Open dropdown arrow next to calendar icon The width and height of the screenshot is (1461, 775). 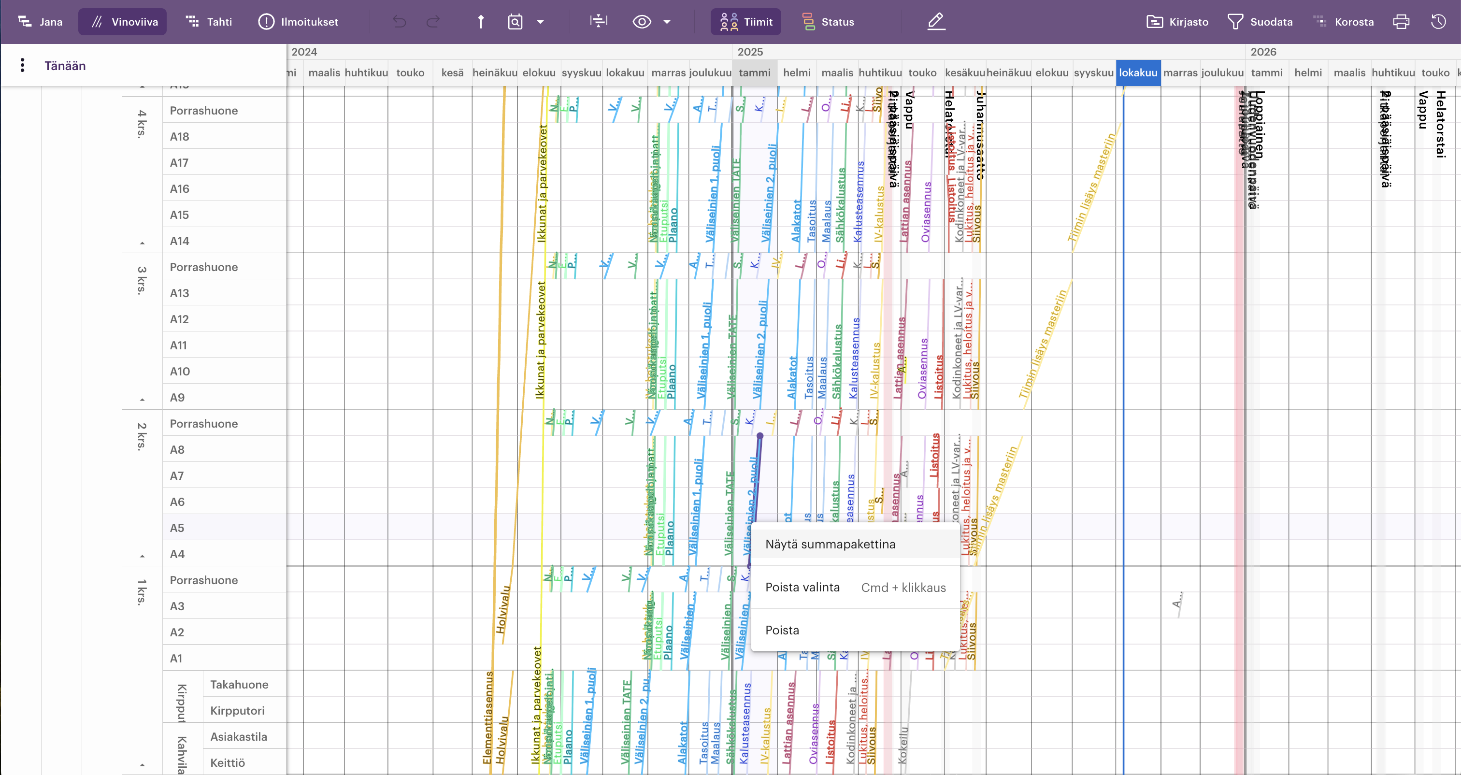point(541,22)
